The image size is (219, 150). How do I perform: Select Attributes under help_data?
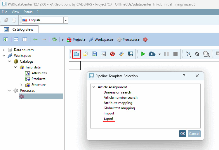point(39,73)
